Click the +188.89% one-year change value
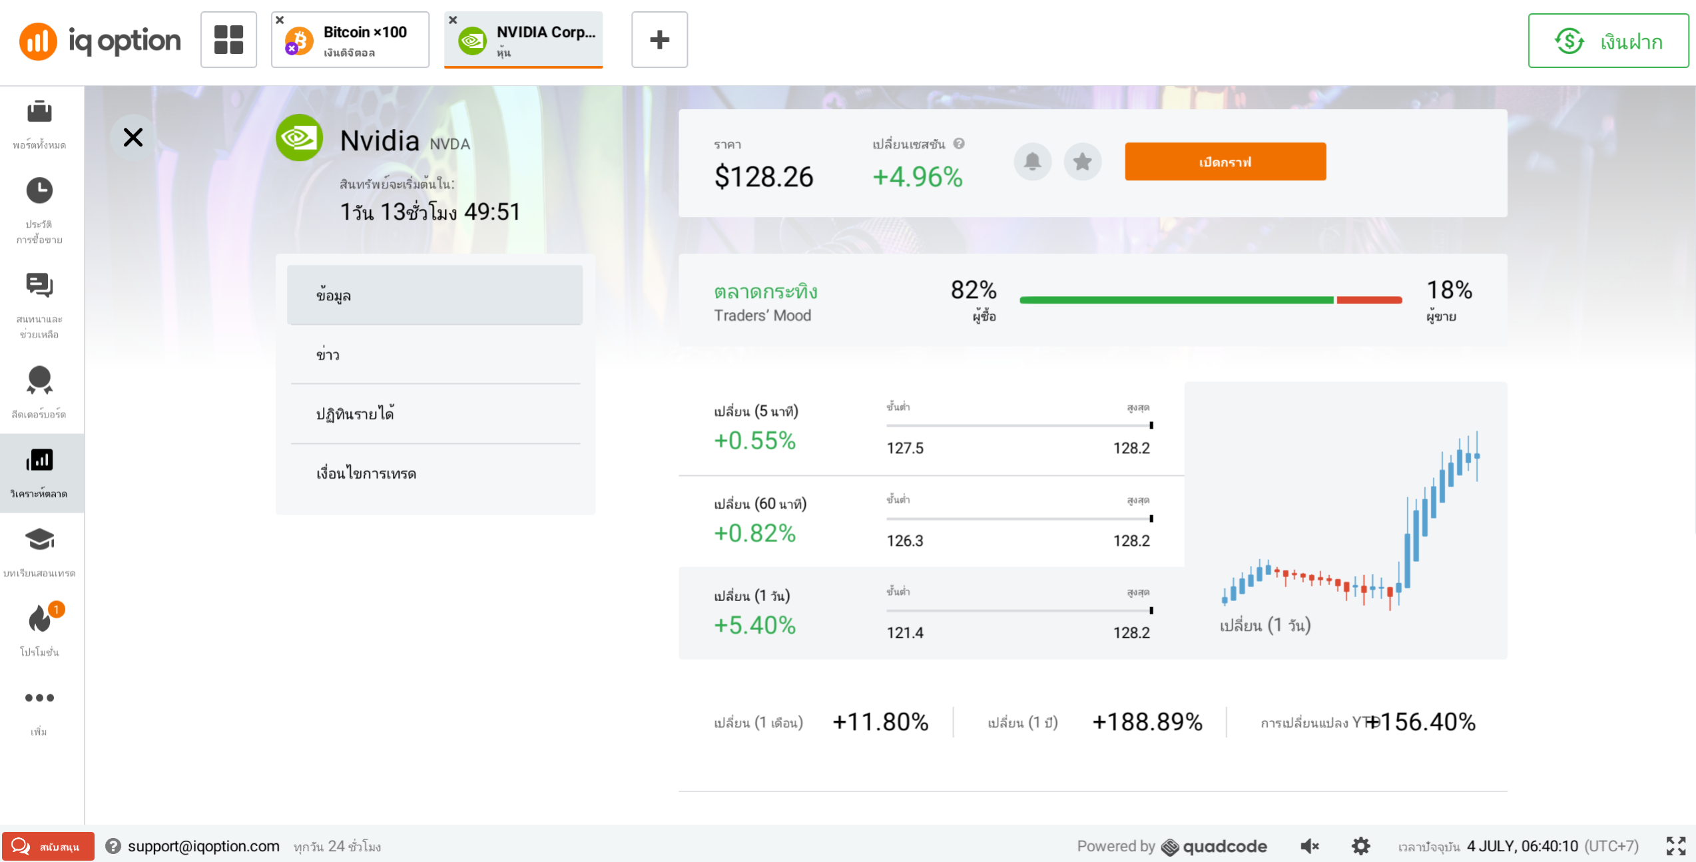 point(1147,722)
